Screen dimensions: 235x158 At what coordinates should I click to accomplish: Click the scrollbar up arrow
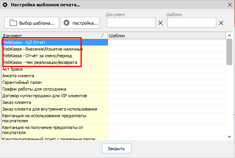pos(229,35)
